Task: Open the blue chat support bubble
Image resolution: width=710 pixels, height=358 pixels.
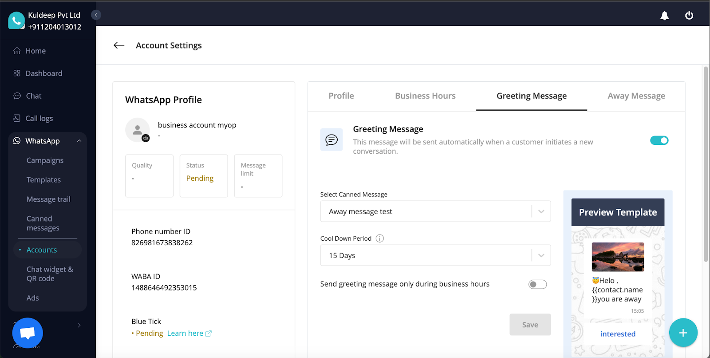Action: pyautogui.click(x=28, y=333)
